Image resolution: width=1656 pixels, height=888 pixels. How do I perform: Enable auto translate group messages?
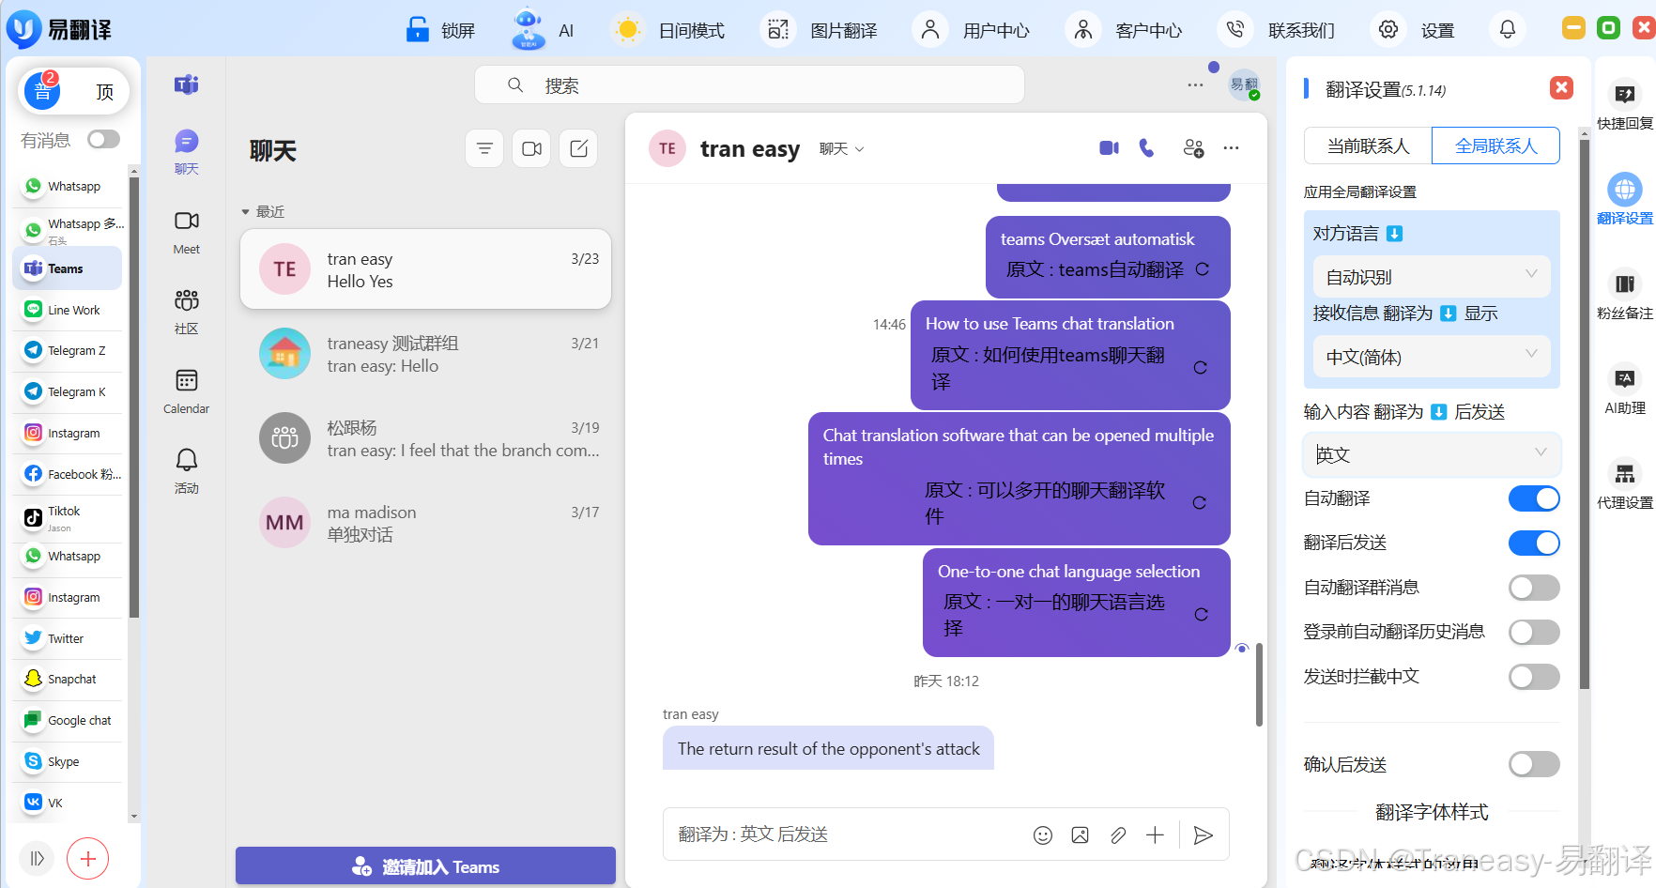1534,588
